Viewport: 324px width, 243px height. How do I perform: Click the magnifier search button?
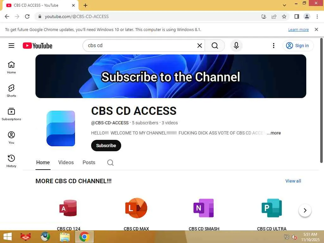click(215, 46)
